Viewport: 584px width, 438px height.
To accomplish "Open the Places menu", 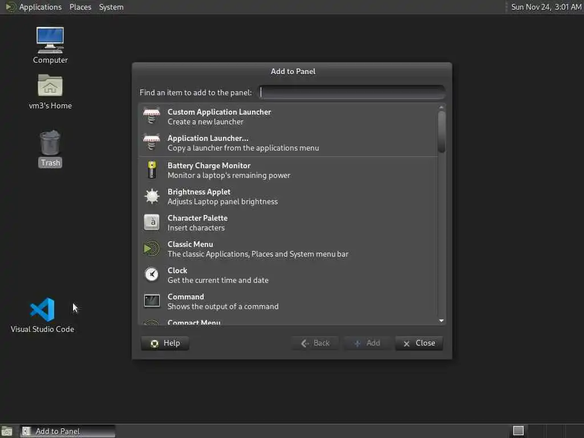I will click(80, 7).
